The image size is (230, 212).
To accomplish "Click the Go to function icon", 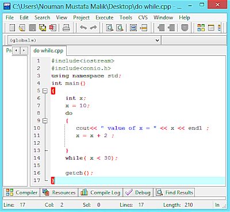I will pos(133,28).
